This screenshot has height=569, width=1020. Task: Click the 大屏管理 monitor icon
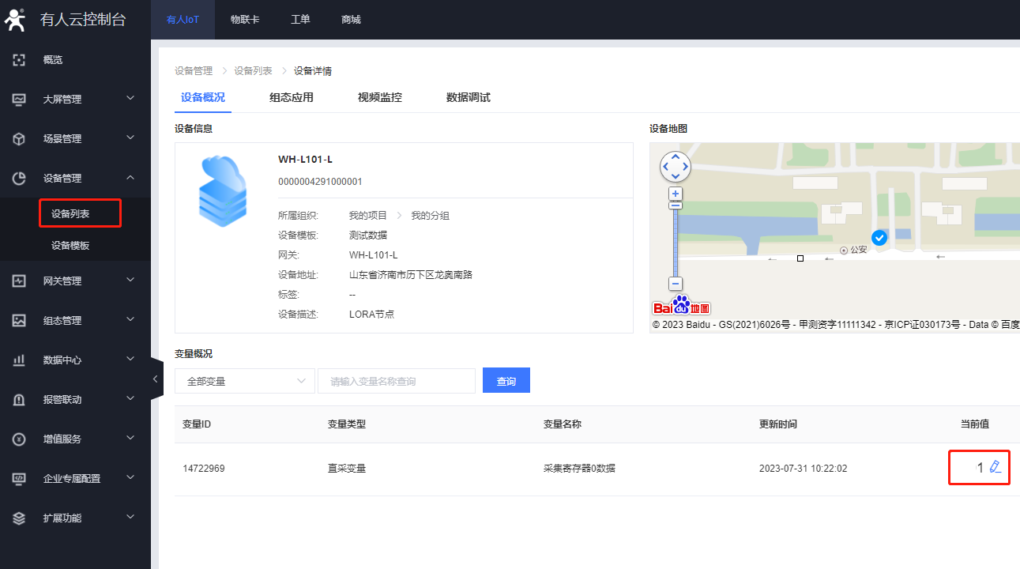click(x=20, y=99)
